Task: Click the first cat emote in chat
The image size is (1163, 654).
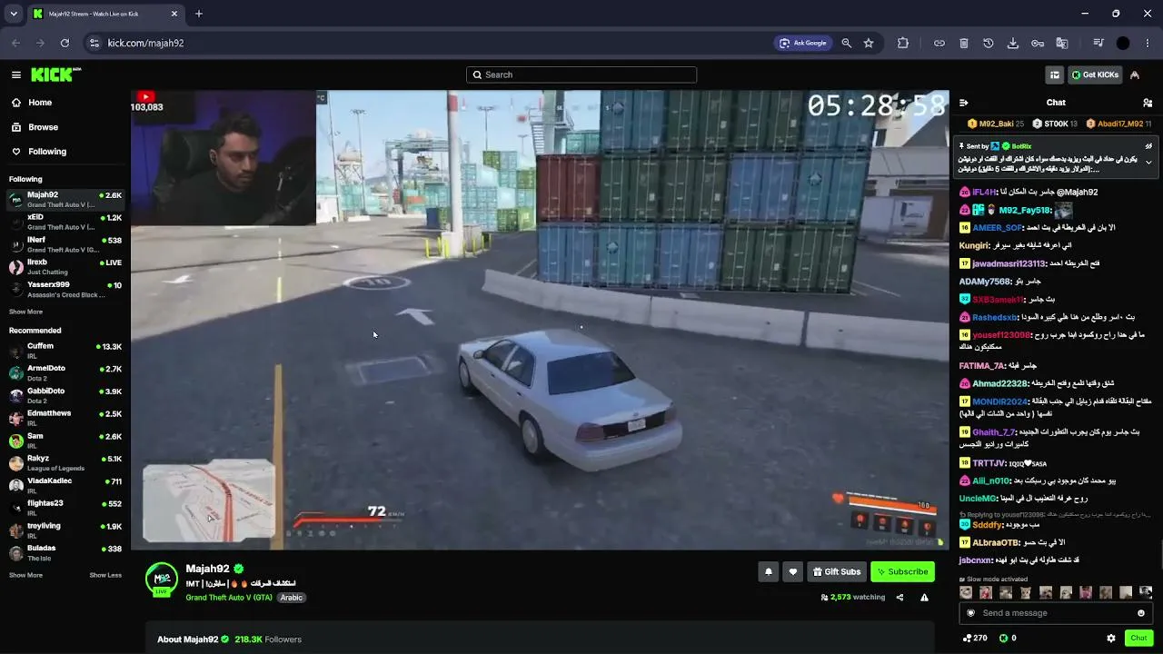Action: (966, 592)
